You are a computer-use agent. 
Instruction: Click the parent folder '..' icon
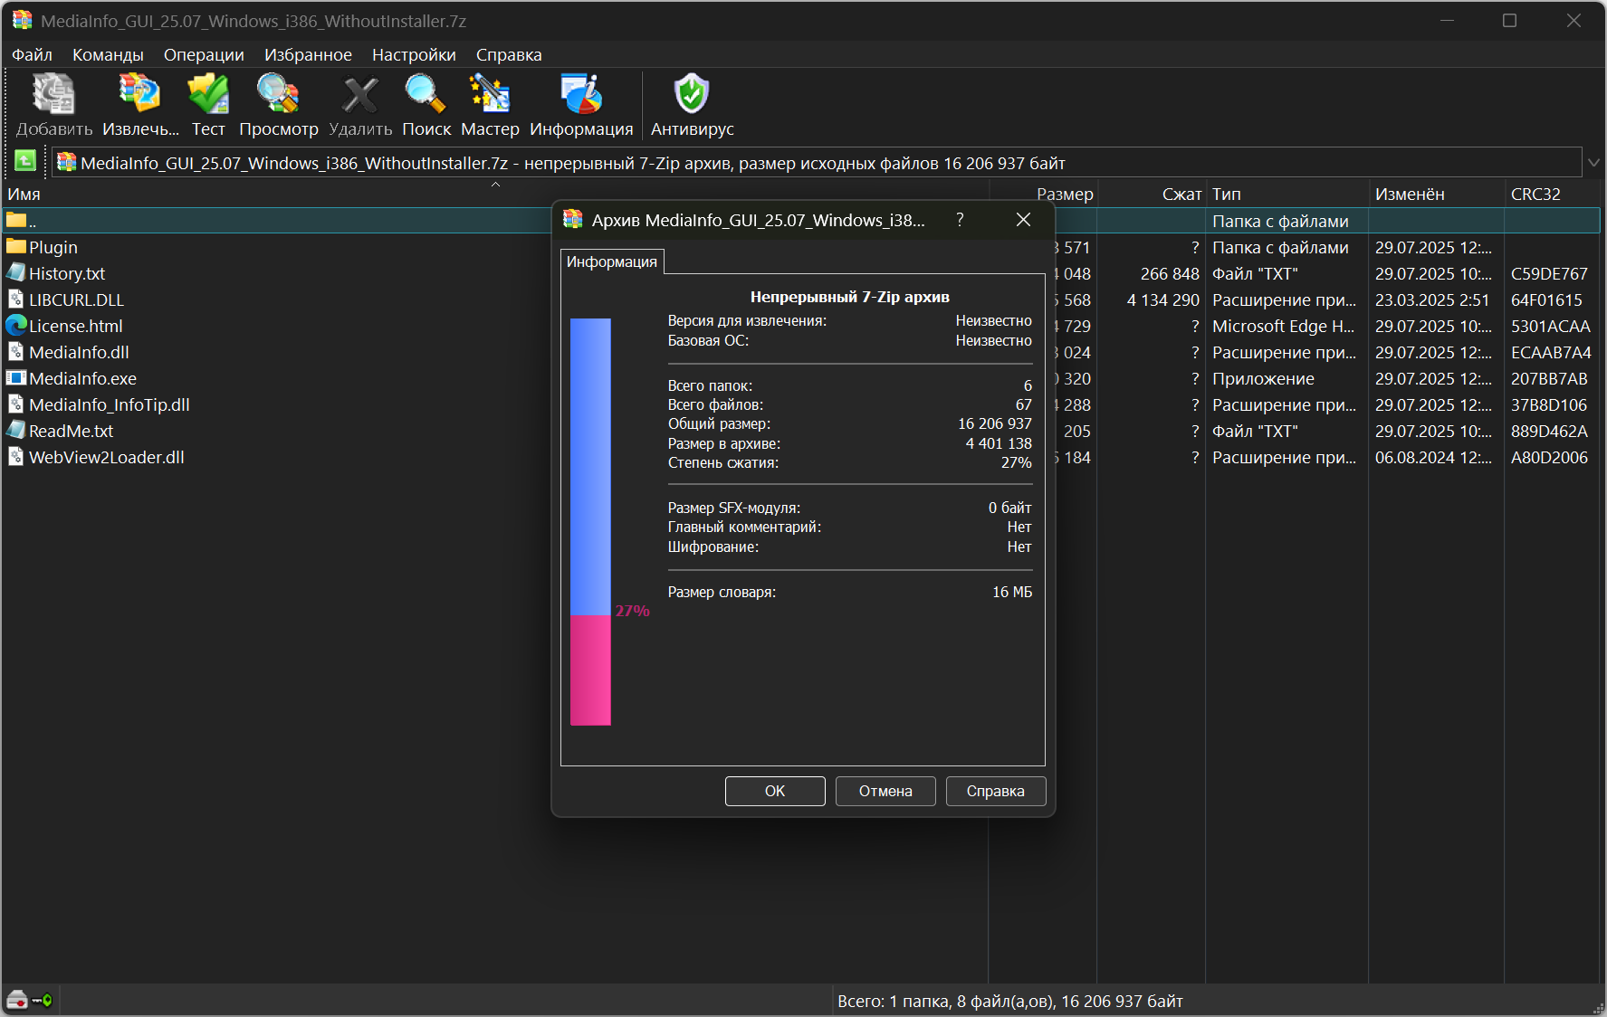tap(16, 220)
